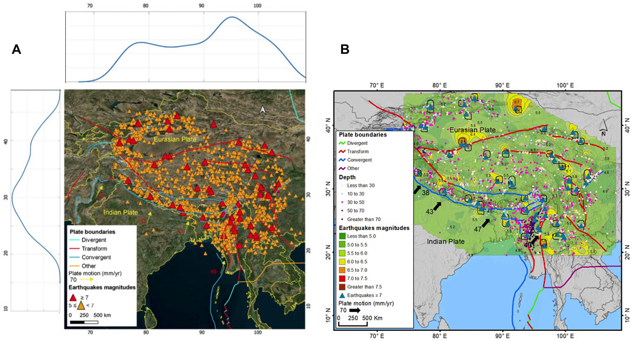Click the 'Plate boundaries' heading in legend A
Viewport: 635px width, 341px height.
coord(92,232)
